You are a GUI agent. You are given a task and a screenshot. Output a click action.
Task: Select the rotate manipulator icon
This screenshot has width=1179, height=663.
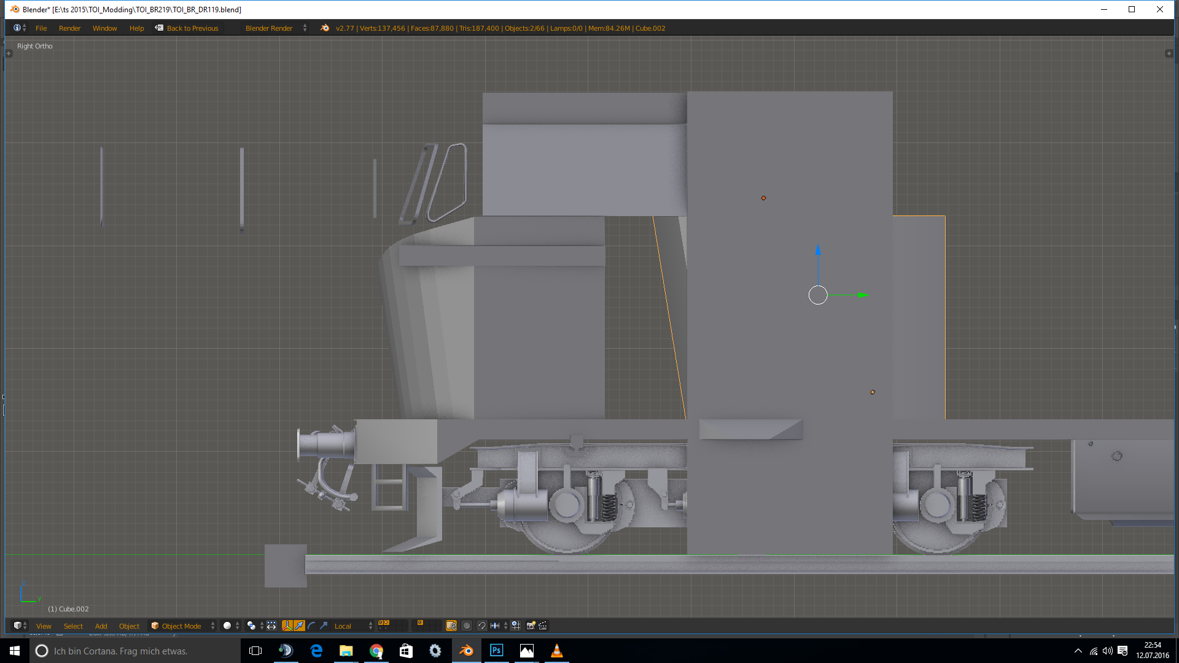(311, 626)
